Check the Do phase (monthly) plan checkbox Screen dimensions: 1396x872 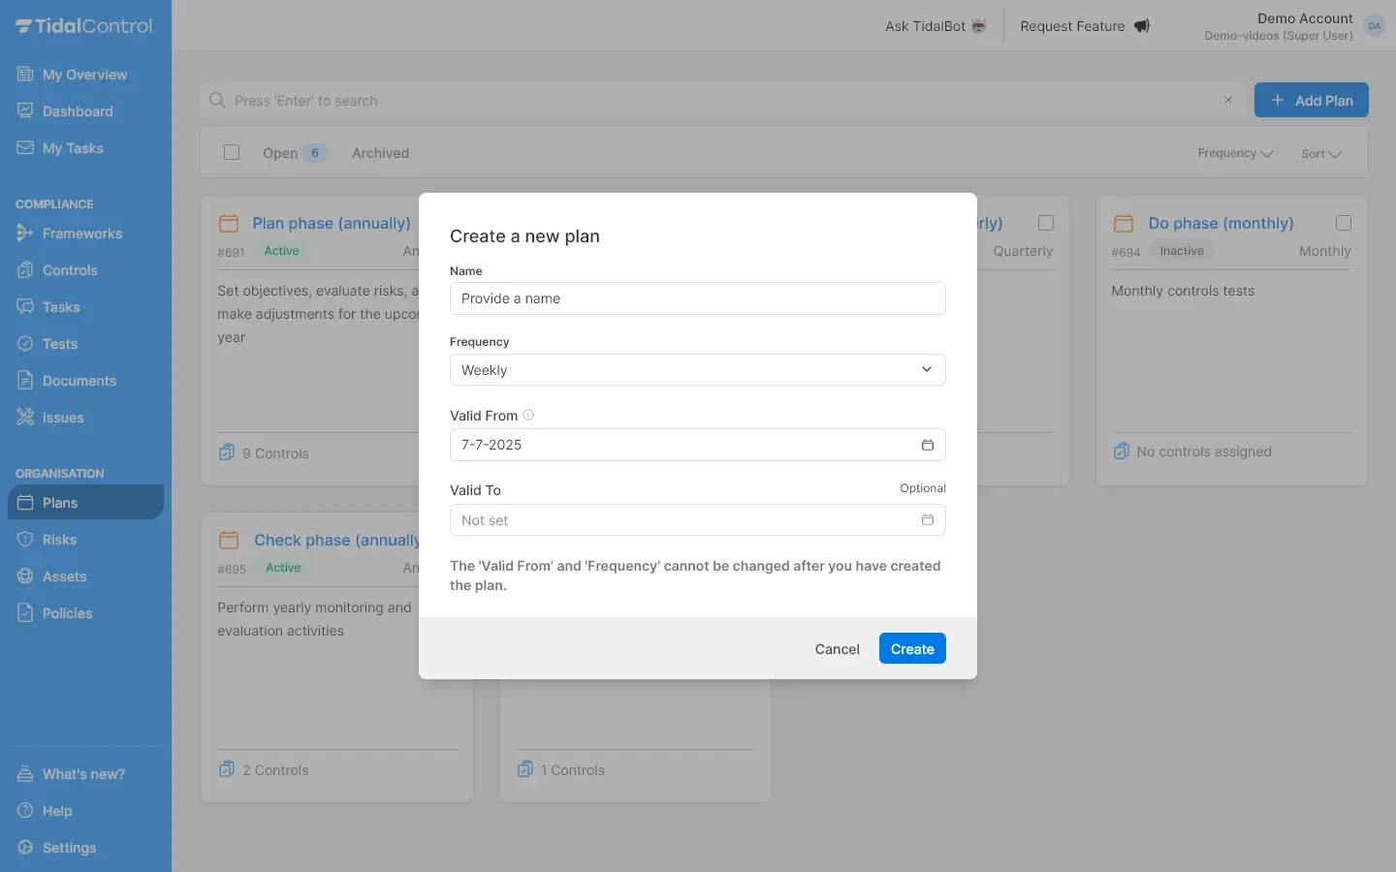[1343, 223]
